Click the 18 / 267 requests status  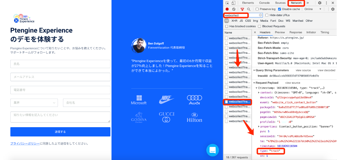[x=237, y=157]
